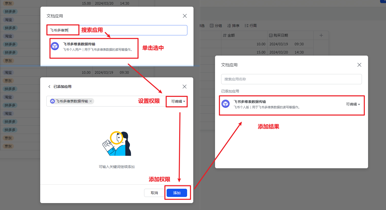The image size is (386, 210).
Task: Click the app icon in search result
Action: [x=55, y=46]
